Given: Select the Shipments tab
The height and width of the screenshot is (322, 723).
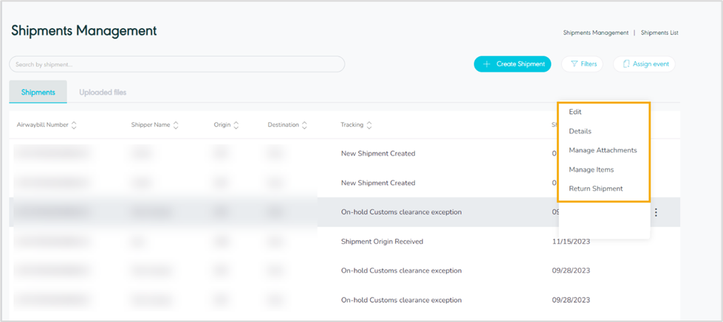Looking at the screenshot, I should pyautogui.click(x=38, y=92).
